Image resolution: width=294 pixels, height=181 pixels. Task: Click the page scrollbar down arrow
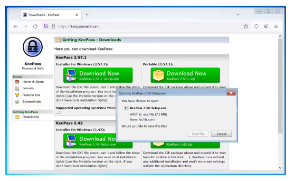(280, 168)
